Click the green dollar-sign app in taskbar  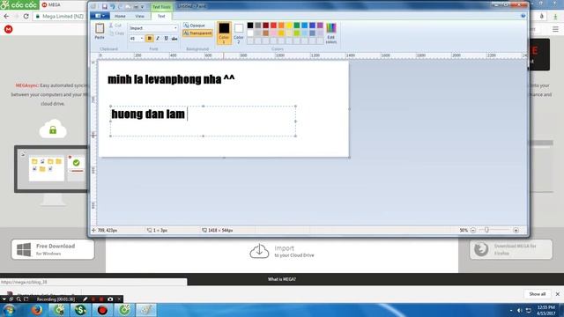point(80,310)
